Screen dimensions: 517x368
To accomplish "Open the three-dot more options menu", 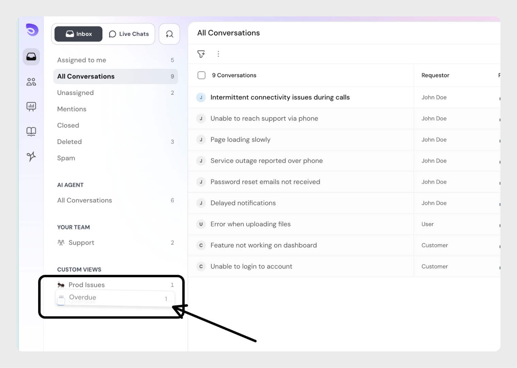I will [x=218, y=54].
